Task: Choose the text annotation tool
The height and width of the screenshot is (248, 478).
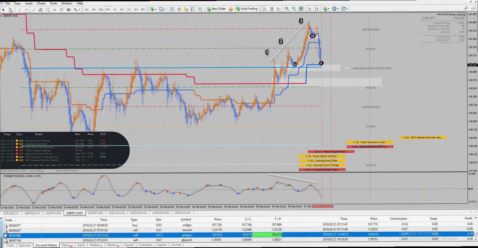Action: click(54, 10)
